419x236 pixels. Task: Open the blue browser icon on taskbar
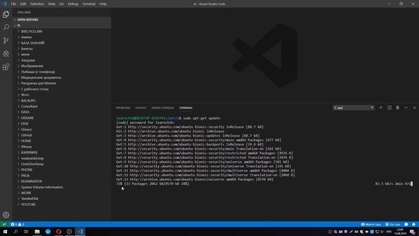click(x=48, y=231)
